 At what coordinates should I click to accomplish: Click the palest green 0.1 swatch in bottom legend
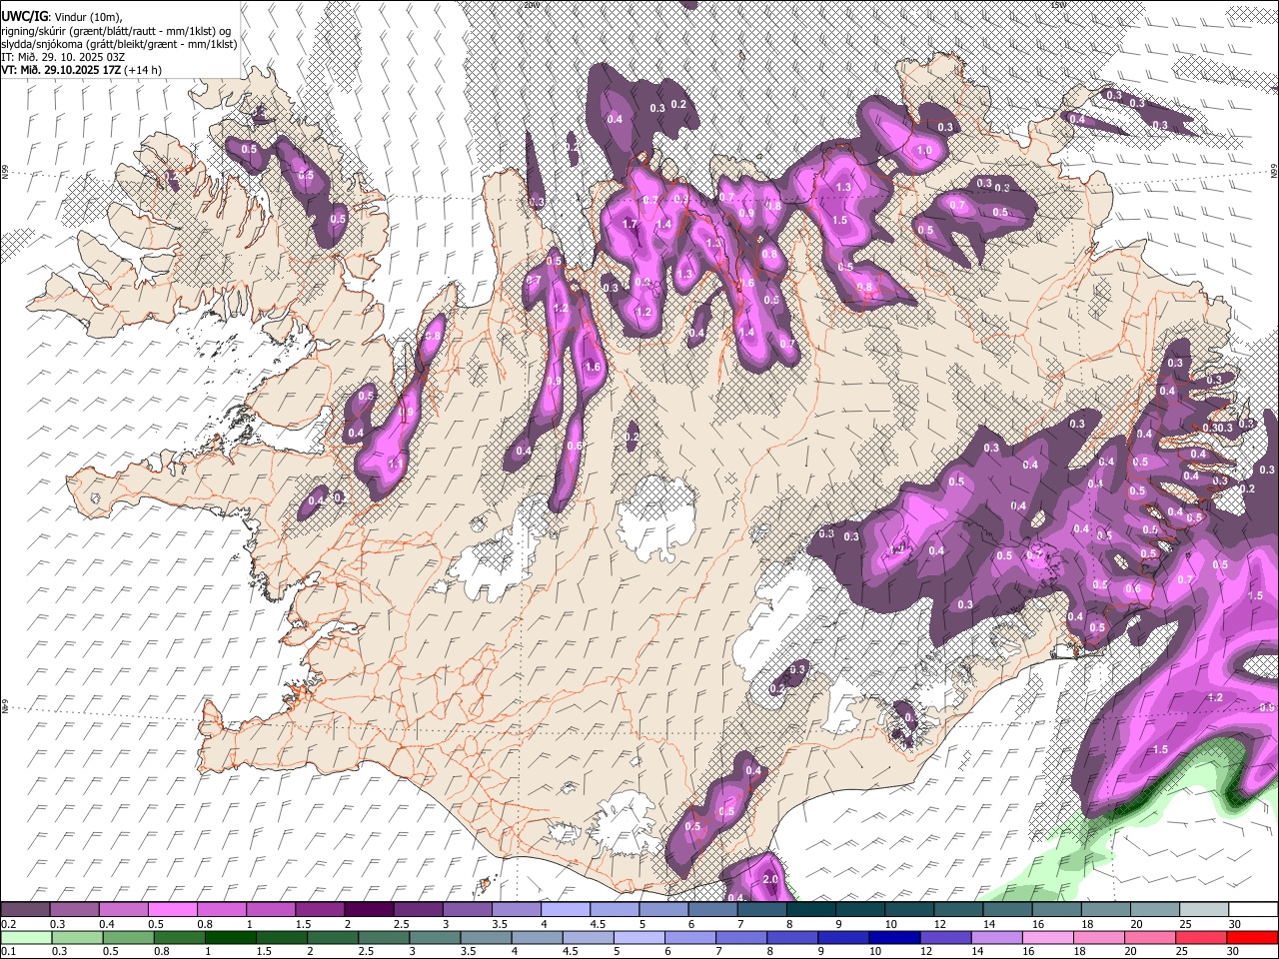pyautogui.click(x=25, y=937)
